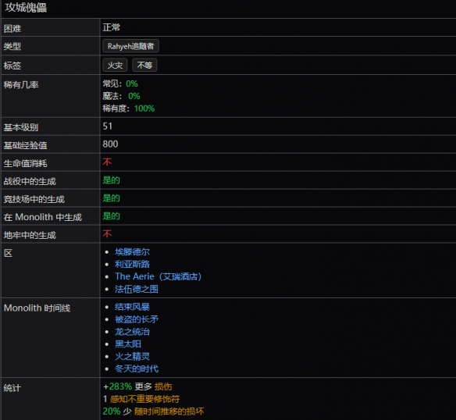Open the 利亚斯路 zone link
The height and width of the screenshot is (420, 456).
[132, 264]
